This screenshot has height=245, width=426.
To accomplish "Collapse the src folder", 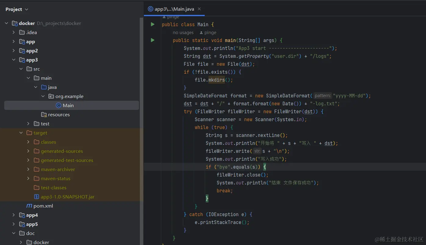I will (21, 69).
